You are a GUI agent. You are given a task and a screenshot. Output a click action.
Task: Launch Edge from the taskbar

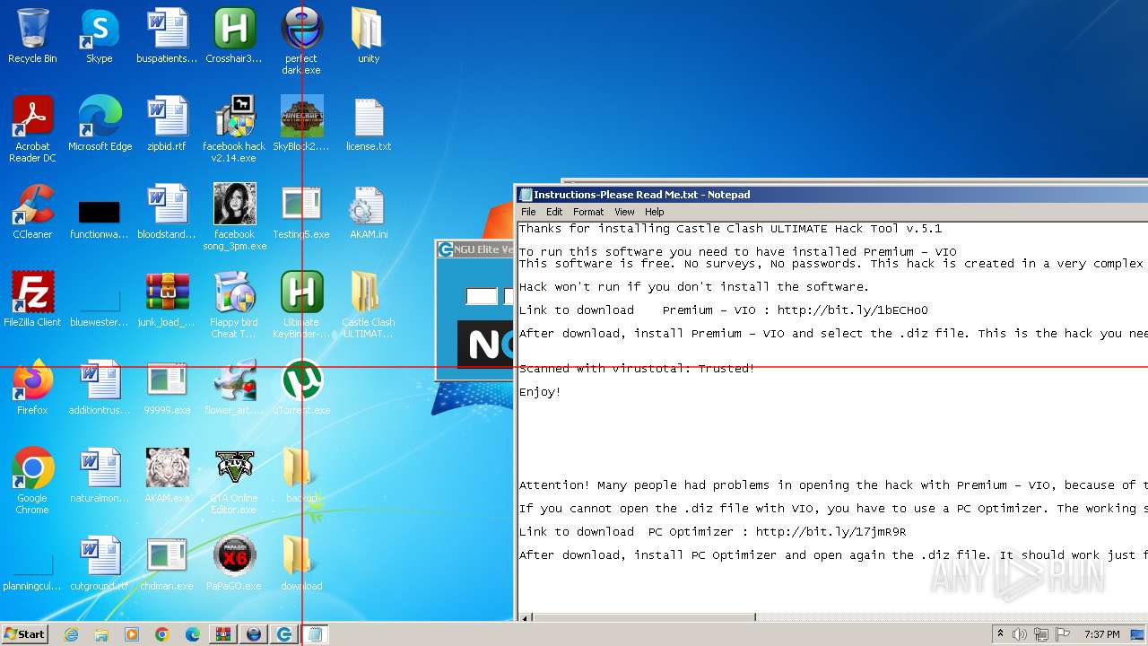tap(193, 634)
